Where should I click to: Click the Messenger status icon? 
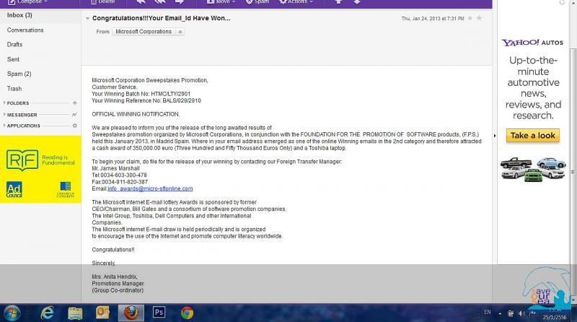point(74,115)
